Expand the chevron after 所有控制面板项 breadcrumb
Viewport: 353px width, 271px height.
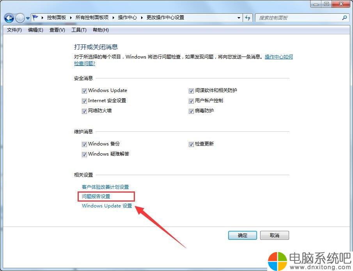(x=113, y=18)
